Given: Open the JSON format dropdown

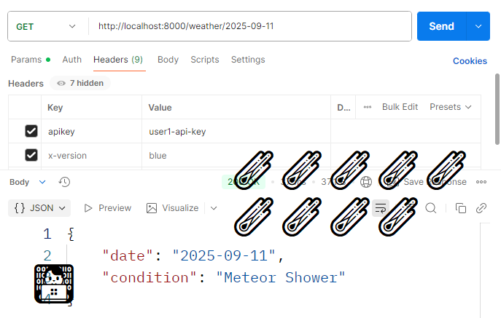Looking at the screenshot, I should [40, 208].
